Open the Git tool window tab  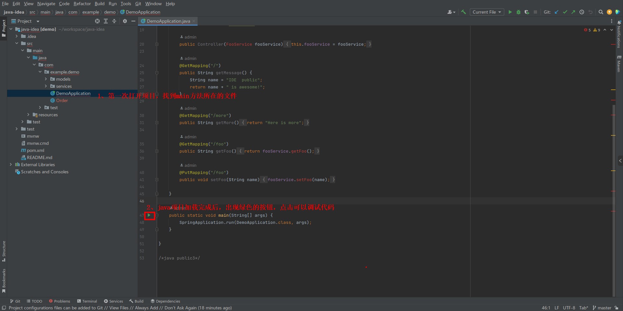[x=15, y=301]
